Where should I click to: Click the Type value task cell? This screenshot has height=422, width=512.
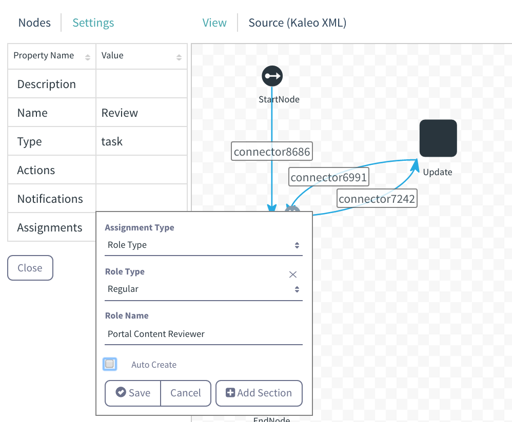(142, 141)
